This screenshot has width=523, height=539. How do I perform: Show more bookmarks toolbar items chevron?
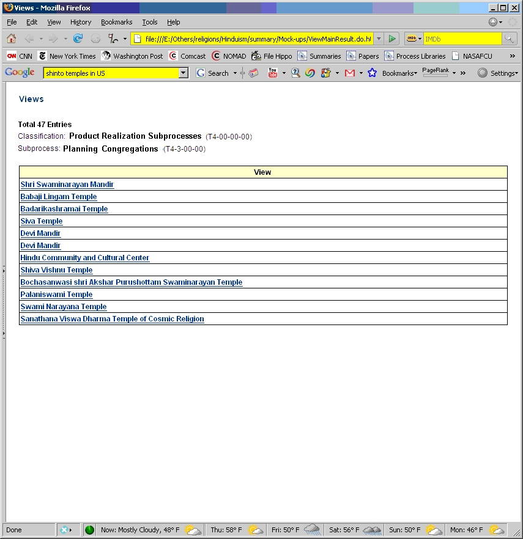point(513,56)
